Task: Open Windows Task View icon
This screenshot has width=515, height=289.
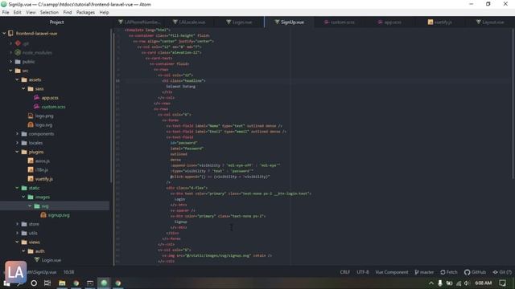Action: 47,283
